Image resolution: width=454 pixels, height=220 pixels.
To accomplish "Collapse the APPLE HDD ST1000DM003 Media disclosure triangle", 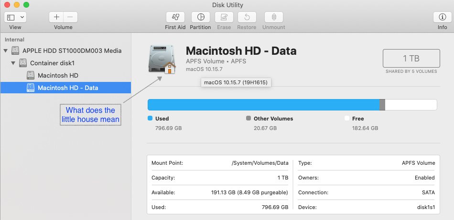I will (x=6, y=50).
